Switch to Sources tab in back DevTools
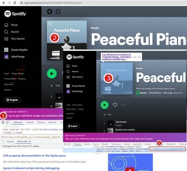Image resolution: width=187 pixels, height=171 pixels. 41,122
